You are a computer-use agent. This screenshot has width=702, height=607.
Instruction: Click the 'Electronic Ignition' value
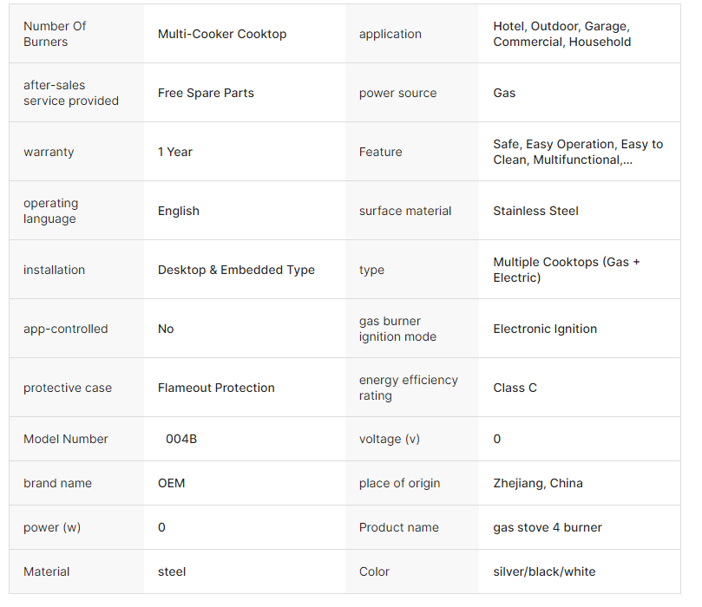pos(545,329)
